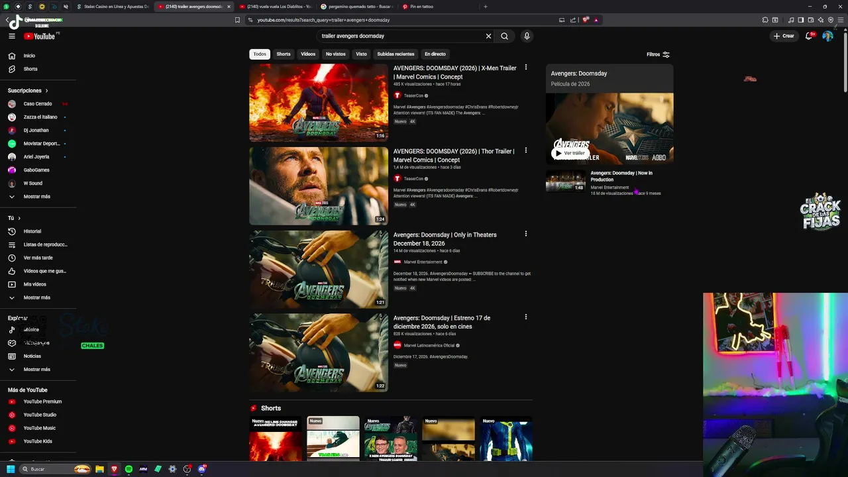This screenshot has width=848, height=477.
Task: Open Listas de reproducción
Action: coord(45,244)
